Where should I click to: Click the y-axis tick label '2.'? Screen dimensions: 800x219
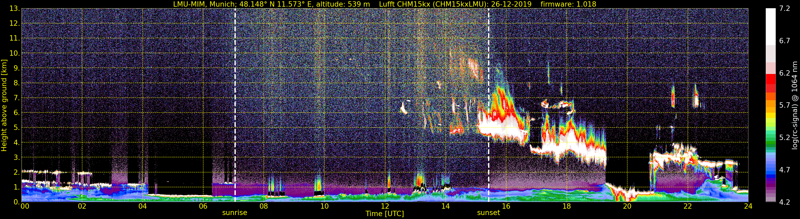tap(16, 173)
